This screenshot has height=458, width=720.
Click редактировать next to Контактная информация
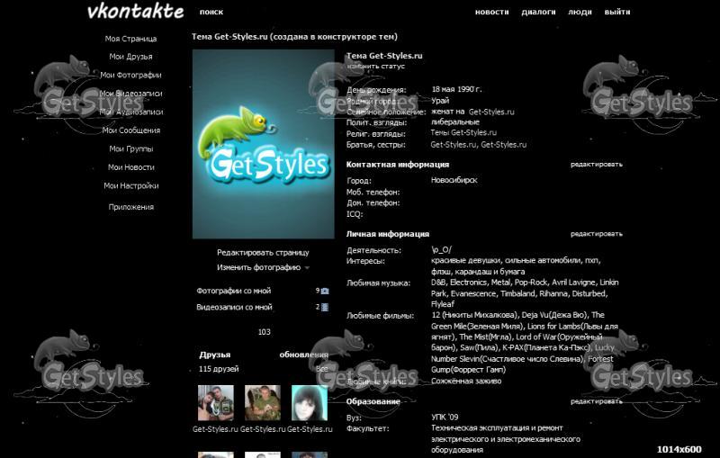(x=597, y=165)
